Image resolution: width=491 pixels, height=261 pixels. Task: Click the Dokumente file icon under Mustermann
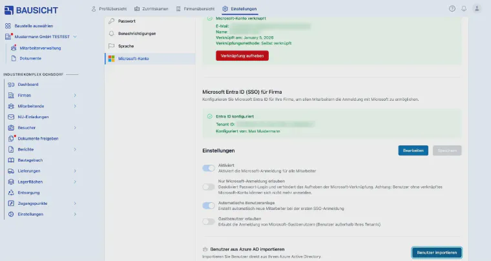(x=14, y=58)
